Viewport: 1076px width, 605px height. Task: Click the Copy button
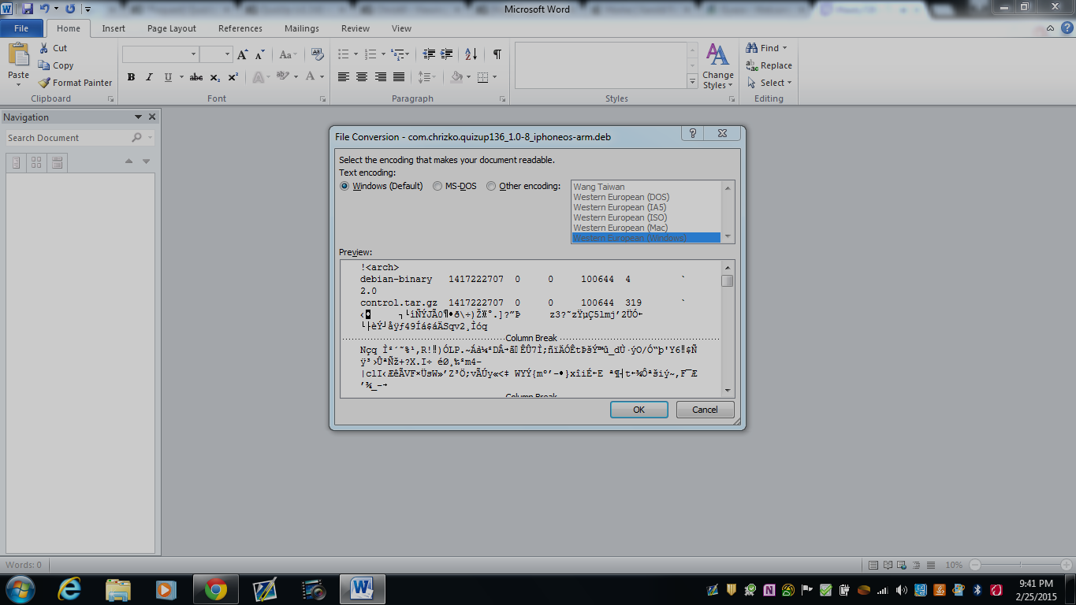point(56,65)
